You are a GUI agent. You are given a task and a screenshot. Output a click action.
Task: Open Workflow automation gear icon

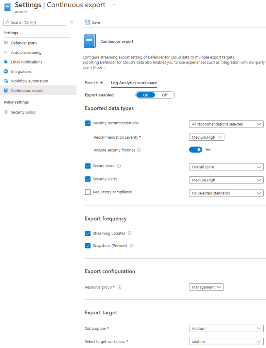[5, 81]
